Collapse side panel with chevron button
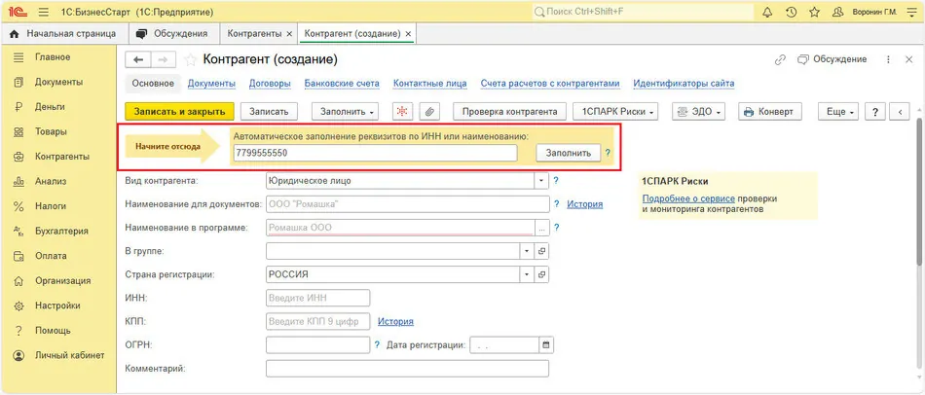 tap(901, 112)
